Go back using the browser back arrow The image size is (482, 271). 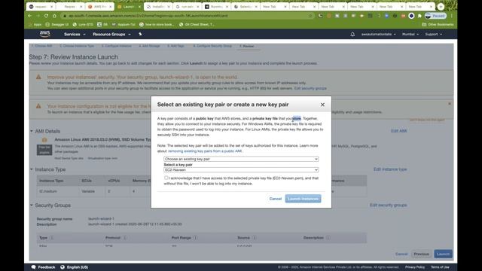point(30,16)
